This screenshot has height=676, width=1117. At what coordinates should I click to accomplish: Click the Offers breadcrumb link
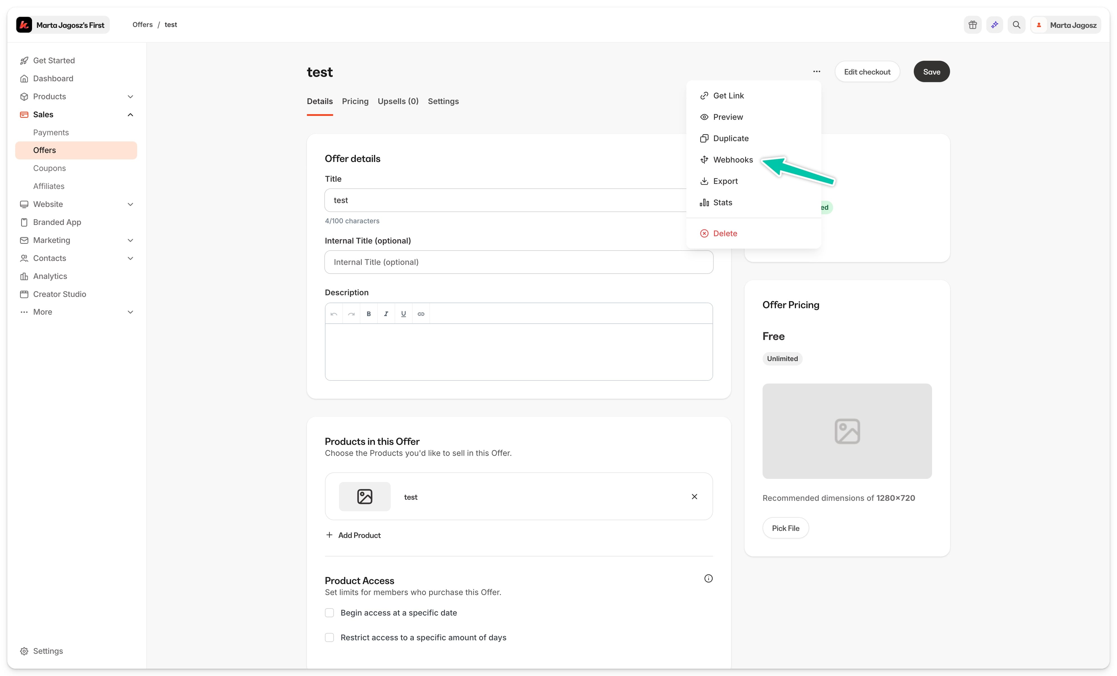pos(142,24)
